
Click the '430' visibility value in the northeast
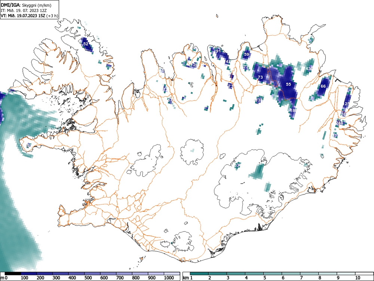[x=309, y=69]
